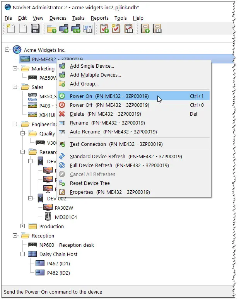Click the Save floppy disk toolbar icon
This screenshot has width=239, height=299.
point(35,29)
